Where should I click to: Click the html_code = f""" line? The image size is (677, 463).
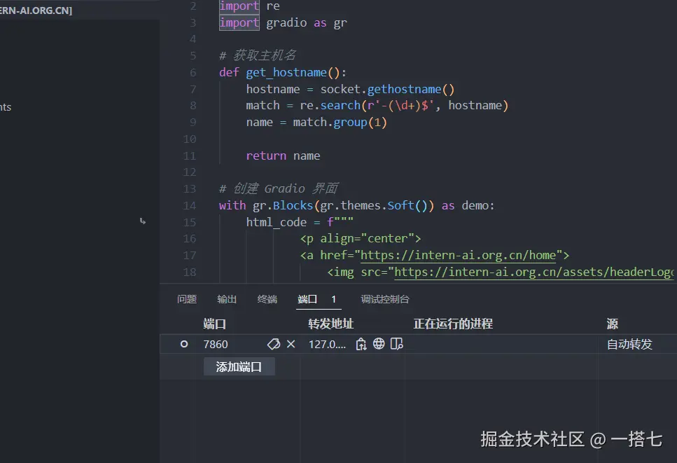[300, 223]
